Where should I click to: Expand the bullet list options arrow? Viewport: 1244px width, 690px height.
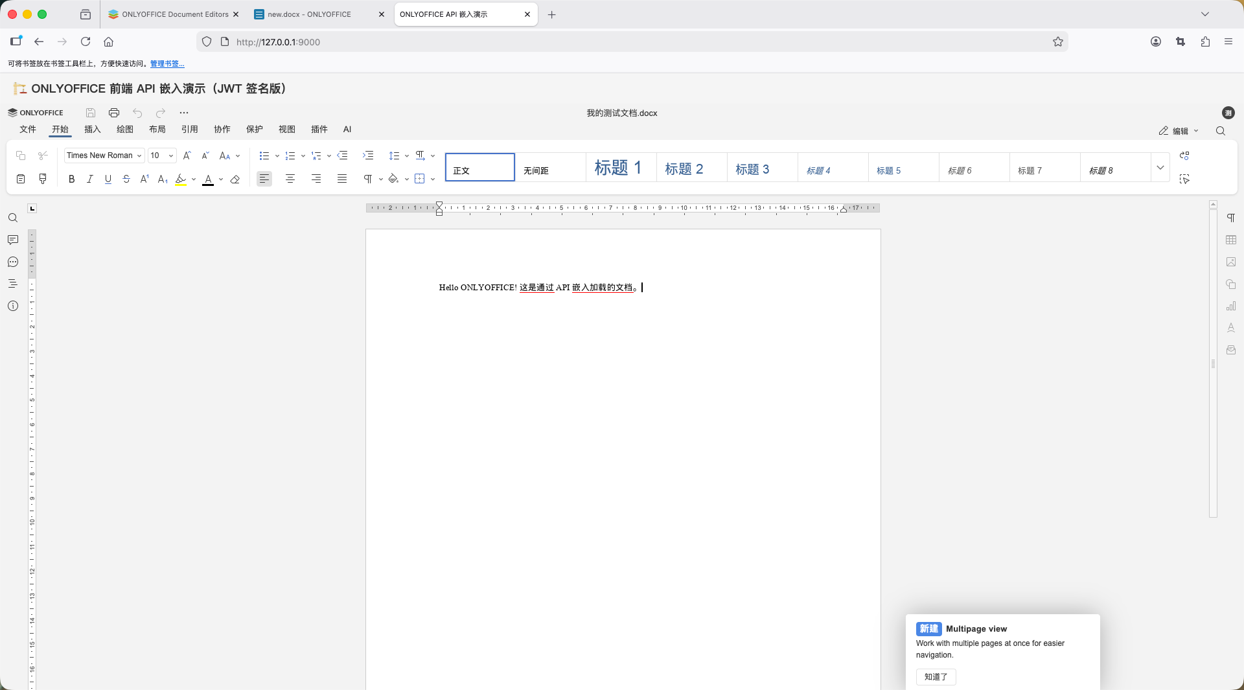(x=277, y=156)
